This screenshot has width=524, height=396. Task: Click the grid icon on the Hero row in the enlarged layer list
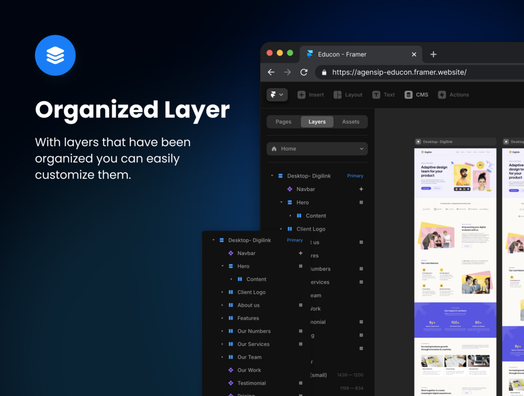[300, 266]
